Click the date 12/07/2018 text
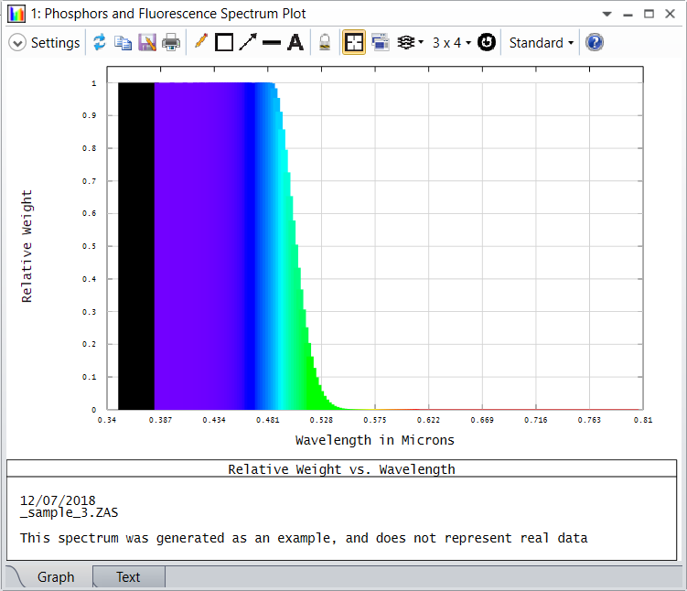Image resolution: width=687 pixels, height=591 pixels. tap(58, 500)
